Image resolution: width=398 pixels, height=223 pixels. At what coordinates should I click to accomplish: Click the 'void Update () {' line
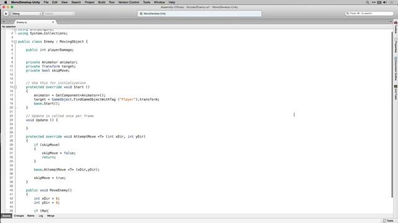pyautogui.click(x=42, y=120)
